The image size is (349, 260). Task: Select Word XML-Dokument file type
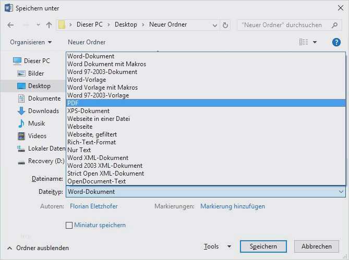click(206, 158)
